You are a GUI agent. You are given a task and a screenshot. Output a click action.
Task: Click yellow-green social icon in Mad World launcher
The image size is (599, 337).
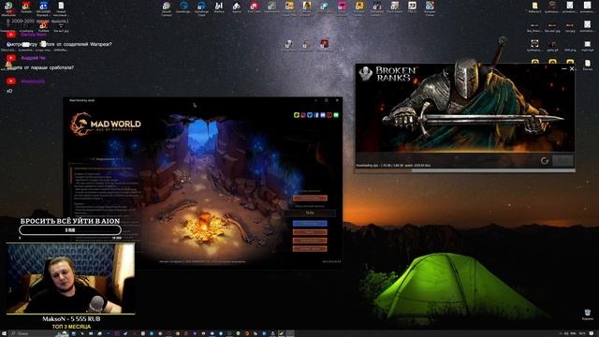[297, 115]
